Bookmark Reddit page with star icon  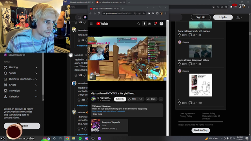(226, 7)
